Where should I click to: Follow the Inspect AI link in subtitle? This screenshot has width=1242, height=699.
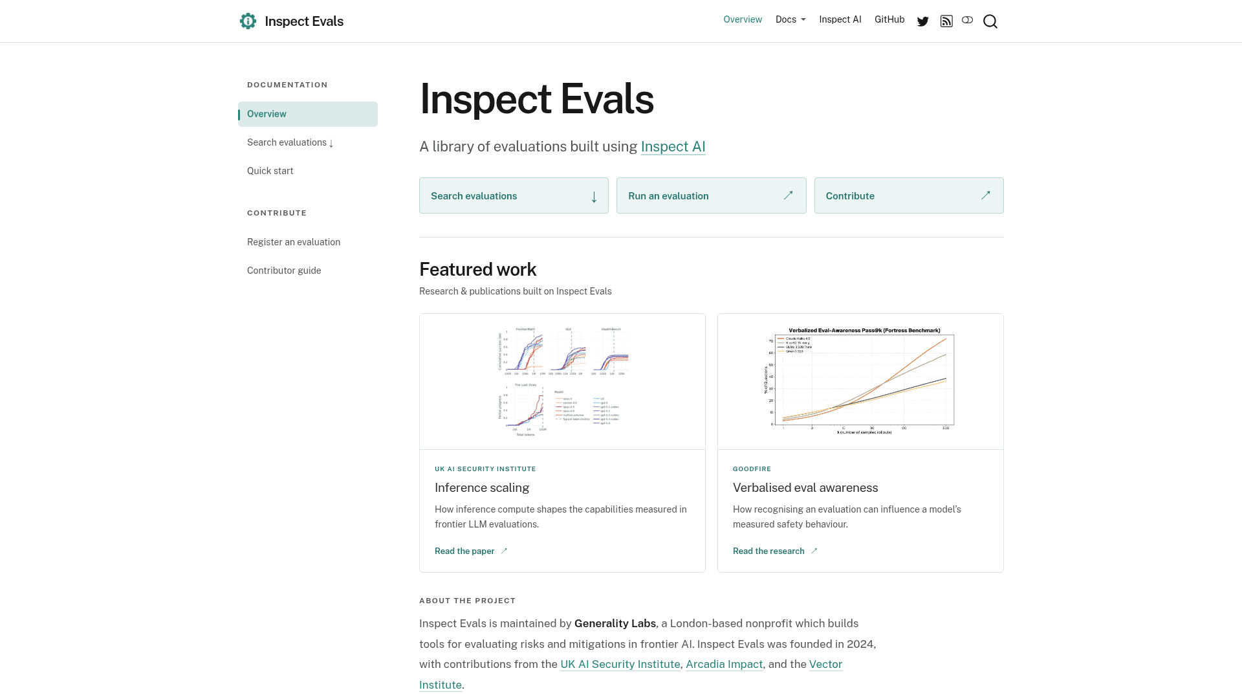673,147
